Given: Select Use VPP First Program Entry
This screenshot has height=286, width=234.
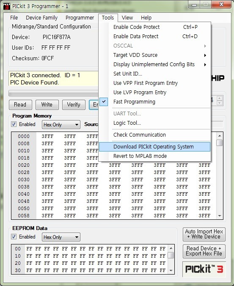Looking at the screenshot, I should point(155,83).
